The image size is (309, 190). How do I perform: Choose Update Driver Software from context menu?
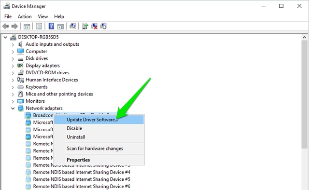(x=98, y=120)
